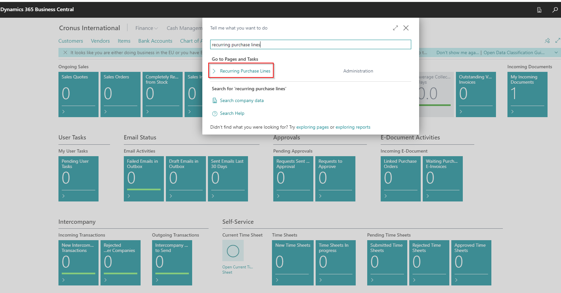Screen dimensions: 561x293
Task: Click Administration category text in results
Action: pos(358,71)
